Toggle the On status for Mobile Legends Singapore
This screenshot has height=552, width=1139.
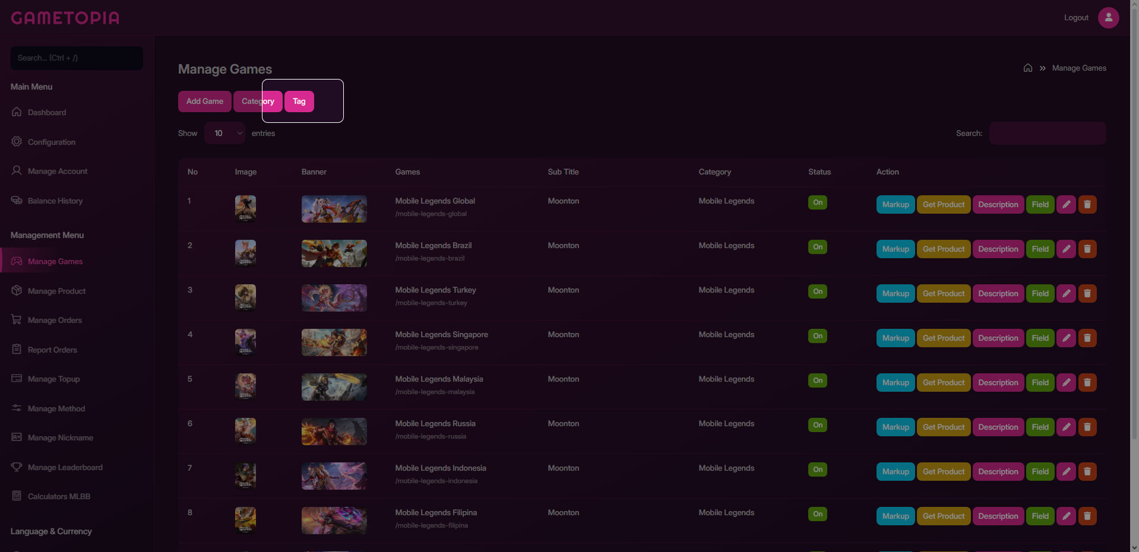(x=818, y=336)
